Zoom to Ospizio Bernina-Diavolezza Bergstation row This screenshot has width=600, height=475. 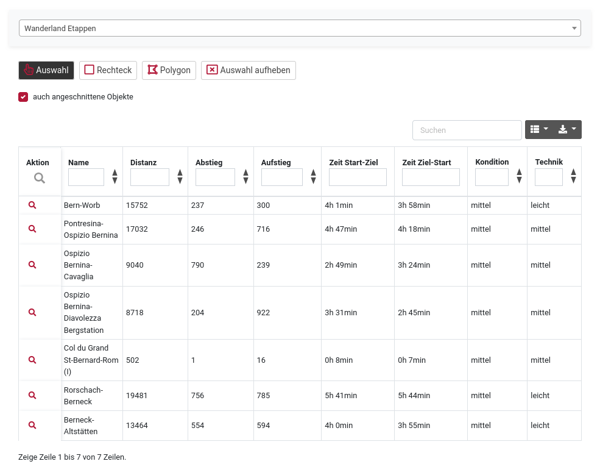[x=32, y=312]
